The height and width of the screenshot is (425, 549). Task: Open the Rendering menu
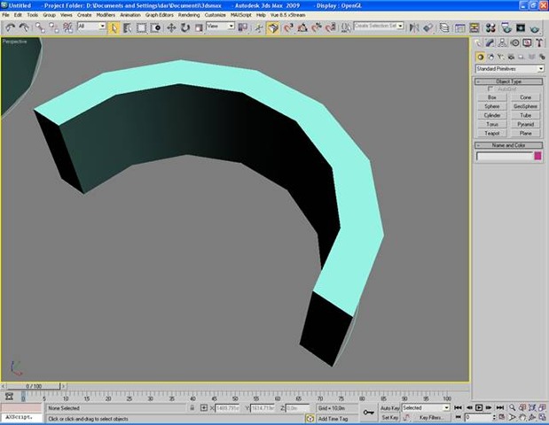(188, 15)
